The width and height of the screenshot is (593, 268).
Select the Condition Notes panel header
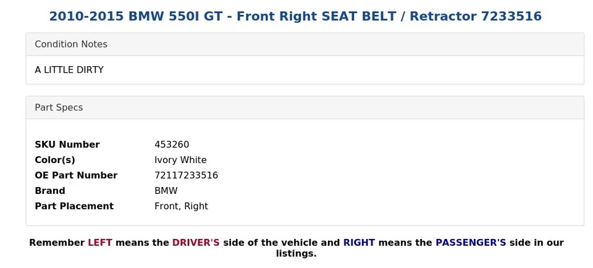[x=71, y=44]
